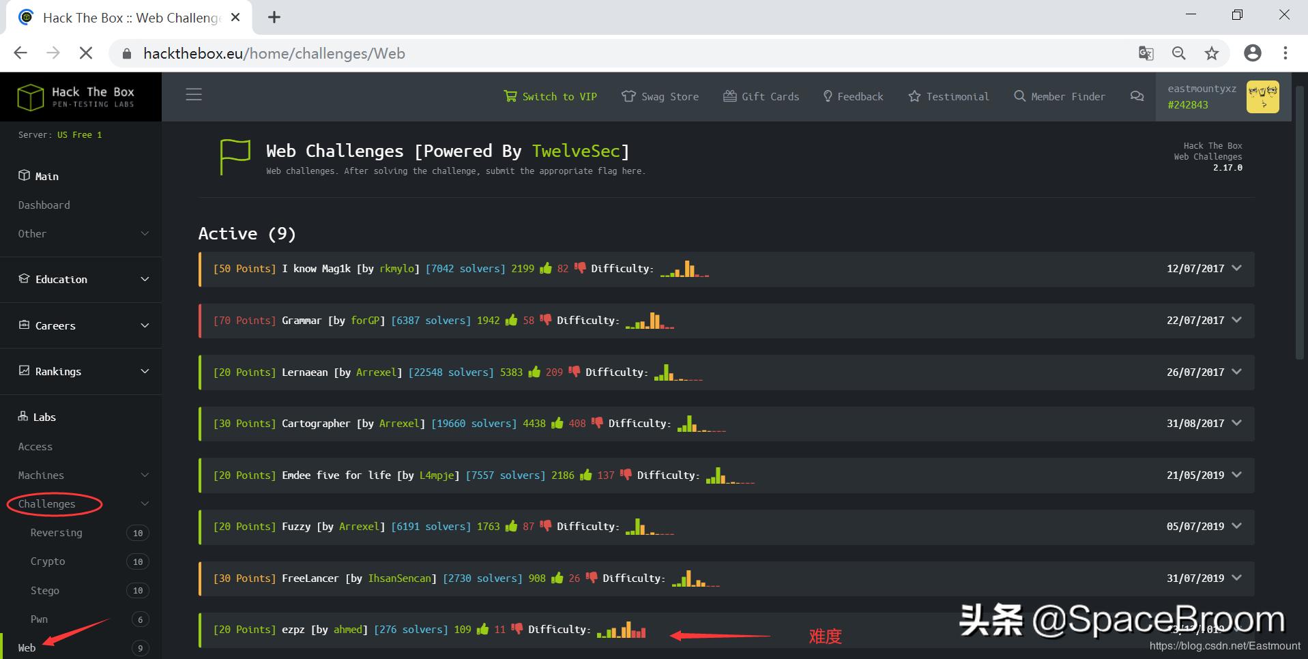Click the Switch to VIP button

550,96
